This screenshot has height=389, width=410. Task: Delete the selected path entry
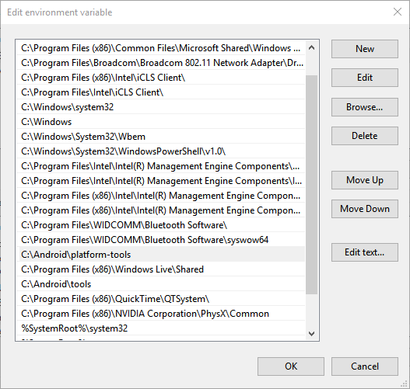tap(365, 136)
